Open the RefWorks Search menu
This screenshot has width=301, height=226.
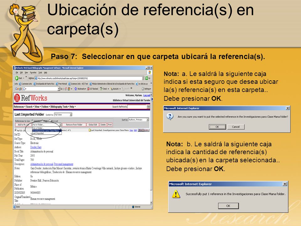pos(30,107)
